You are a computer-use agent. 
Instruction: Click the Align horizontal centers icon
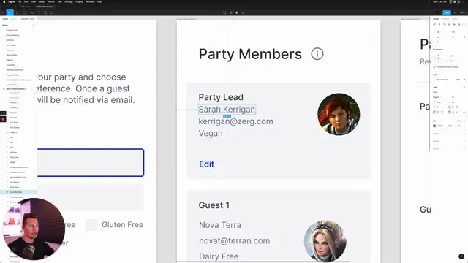point(439,24)
